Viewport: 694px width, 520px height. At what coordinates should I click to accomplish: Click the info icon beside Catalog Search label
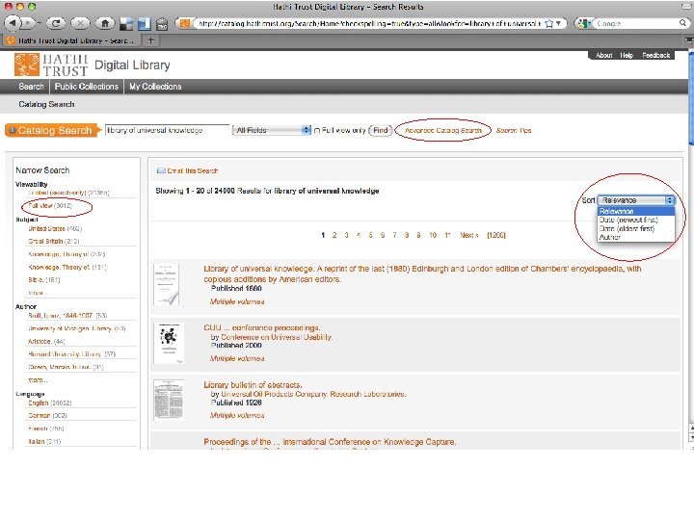(13, 130)
